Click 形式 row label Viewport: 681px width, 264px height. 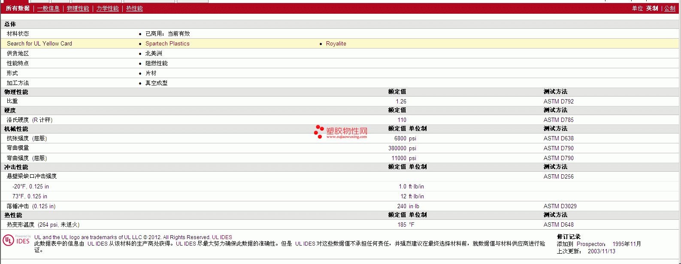12,73
